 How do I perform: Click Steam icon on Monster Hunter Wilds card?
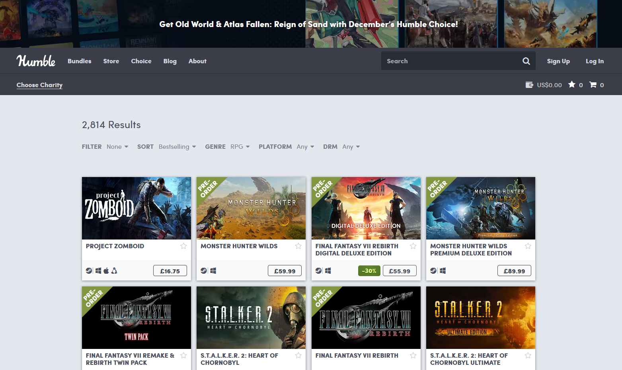(x=203, y=271)
